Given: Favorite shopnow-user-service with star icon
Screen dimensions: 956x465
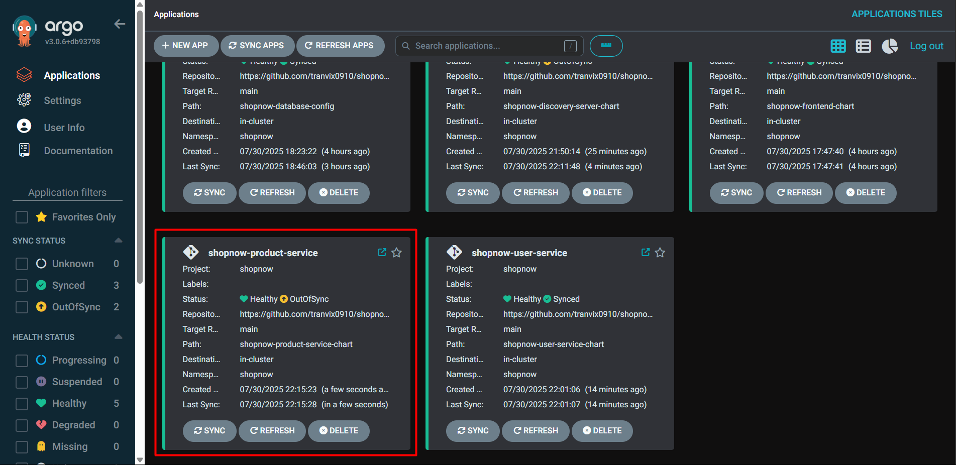Looking at the screenshot, I should coord(660,253).
